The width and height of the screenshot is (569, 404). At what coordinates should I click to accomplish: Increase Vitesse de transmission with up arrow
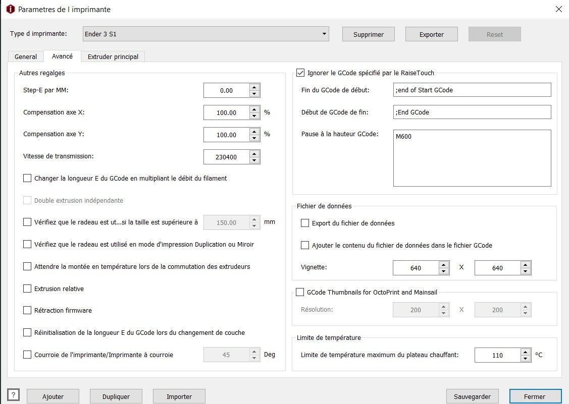coord(254,153)
